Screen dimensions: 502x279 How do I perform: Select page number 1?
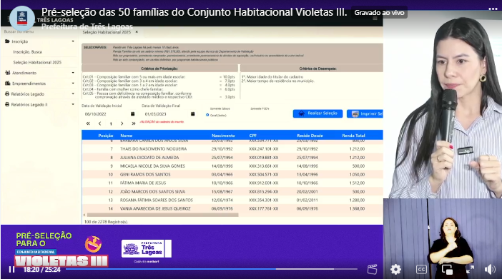pos(111,123)
